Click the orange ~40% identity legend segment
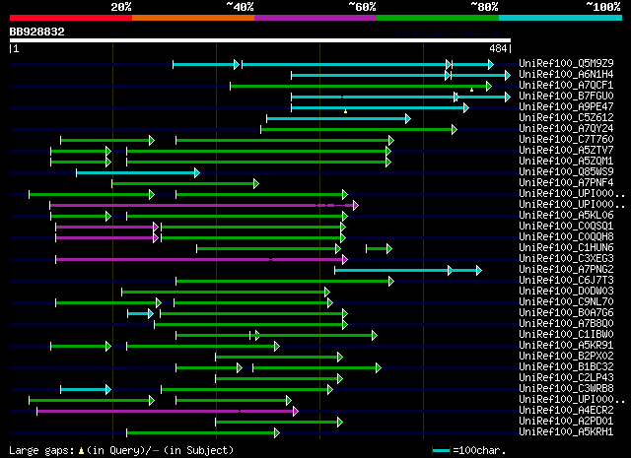The image size is (631, 458). 193,18
